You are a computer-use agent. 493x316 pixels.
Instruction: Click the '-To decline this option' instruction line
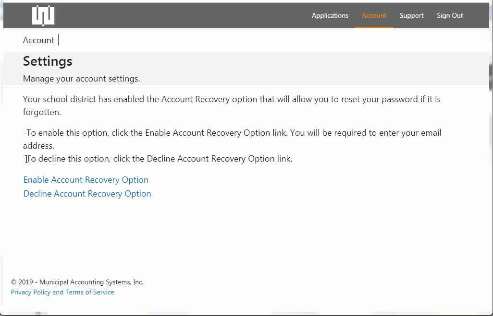point(159,159)
